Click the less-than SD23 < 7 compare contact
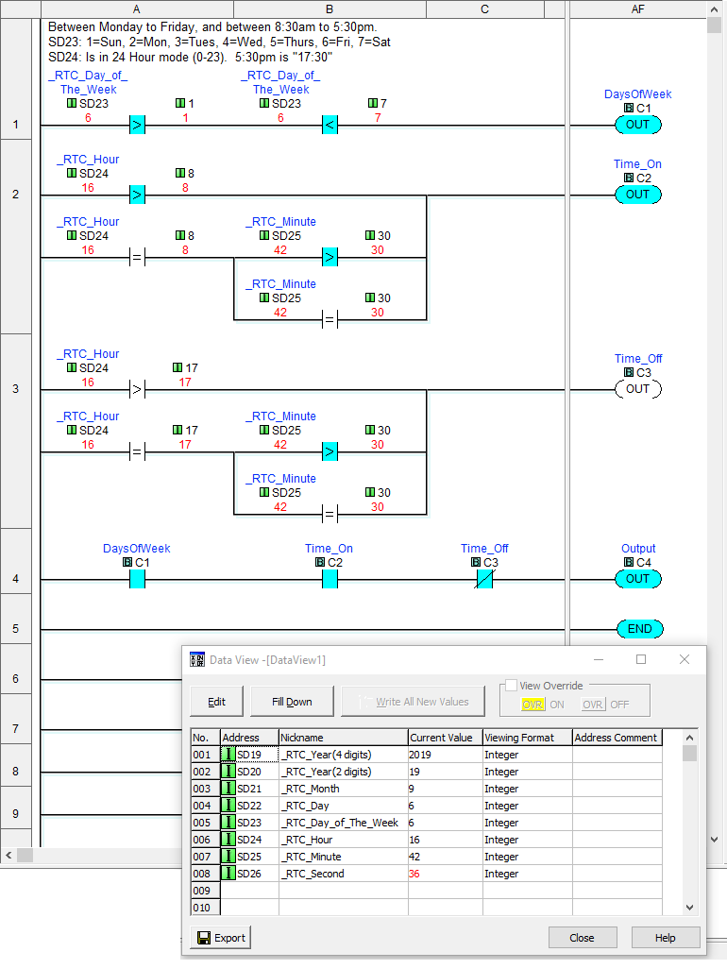 [330, 125]
